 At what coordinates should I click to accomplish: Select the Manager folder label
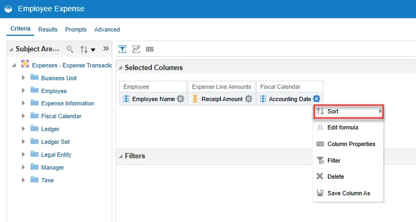tap(52, 167)
